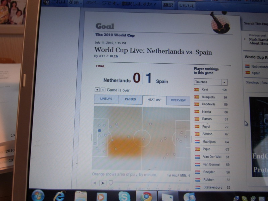
Task: Click Busquets in the player rankings
Action: pyautogui.click(x=208, y=97)
